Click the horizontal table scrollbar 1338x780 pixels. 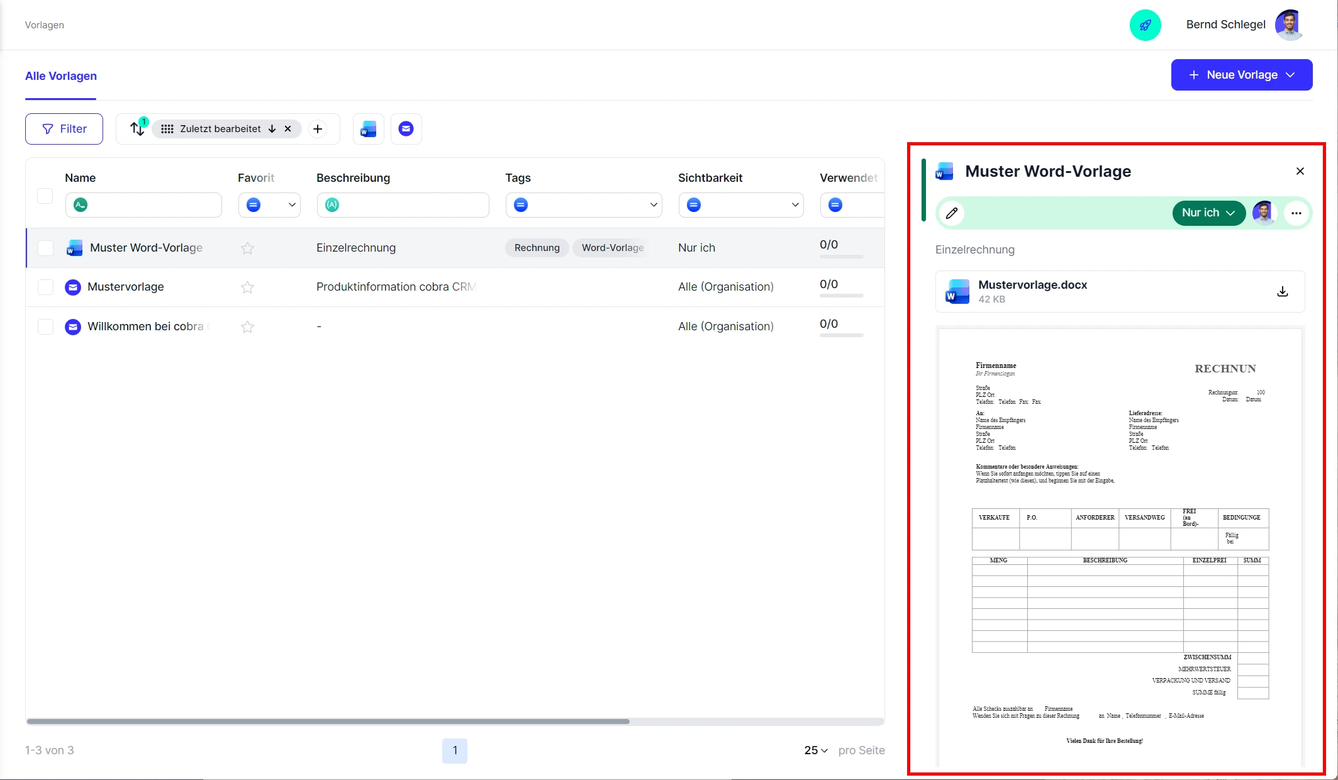point(328,721)
